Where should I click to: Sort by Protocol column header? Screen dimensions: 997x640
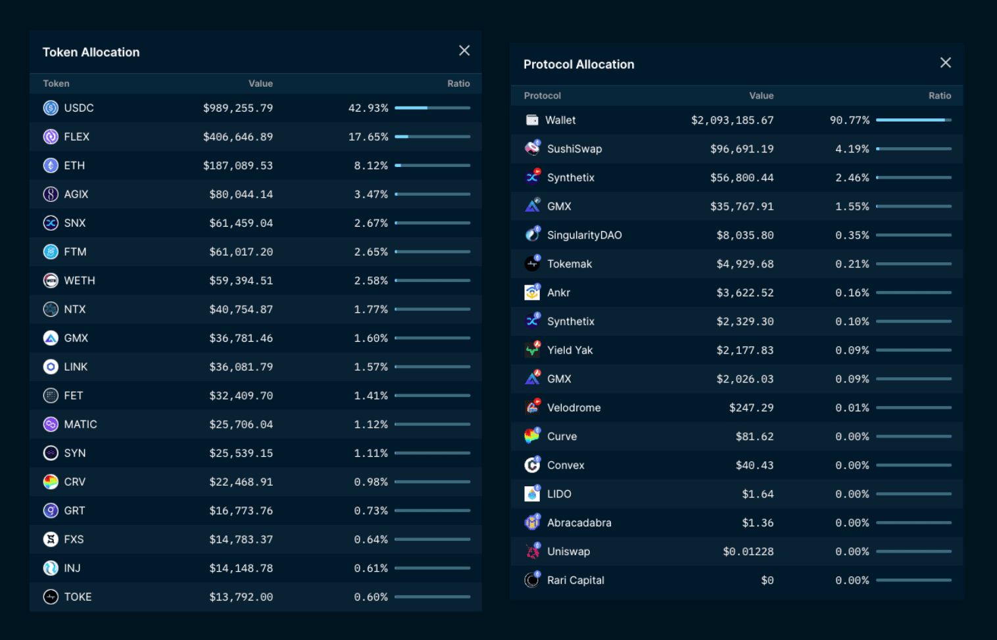[543, 96]
